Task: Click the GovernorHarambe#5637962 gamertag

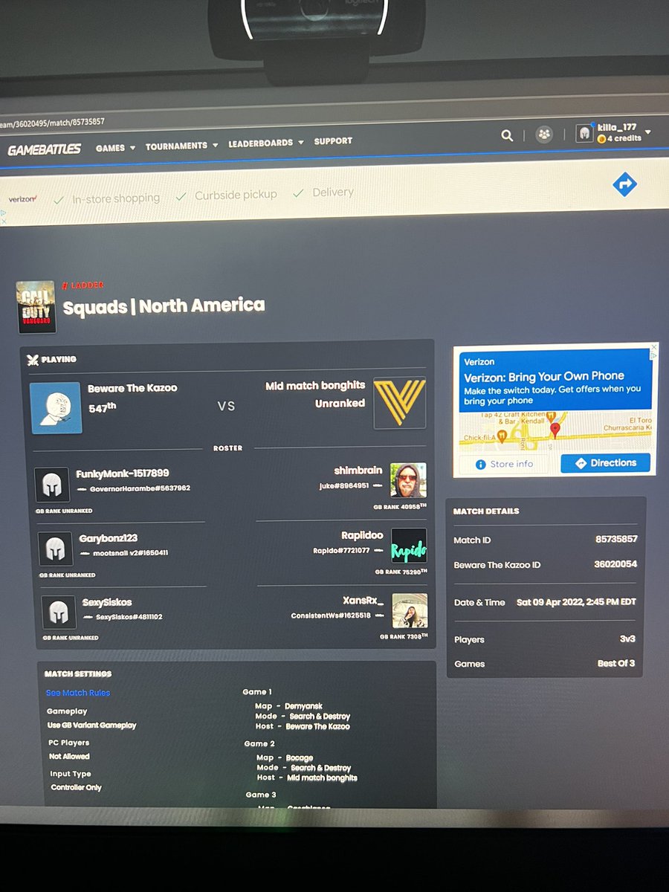Action: [140, 488]
